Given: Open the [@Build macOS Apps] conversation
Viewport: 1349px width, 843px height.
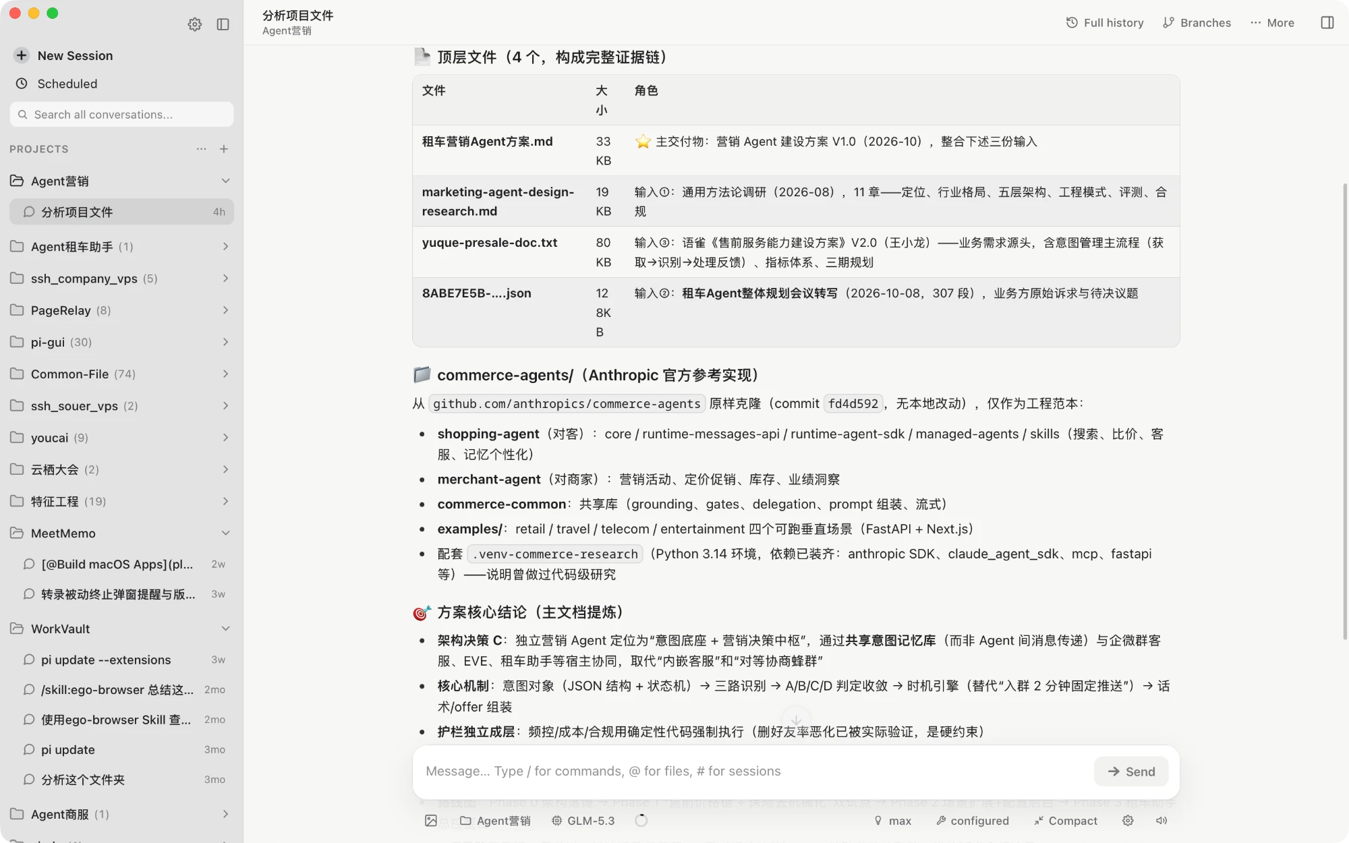Looking at the screenshot, I should pyautogui.click(x=121, y=564).
